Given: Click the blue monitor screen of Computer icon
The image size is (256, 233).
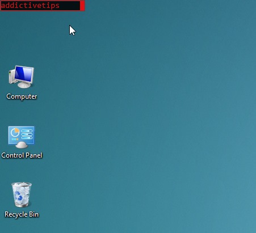Looking at the screenshot, I should coord(24,74).
